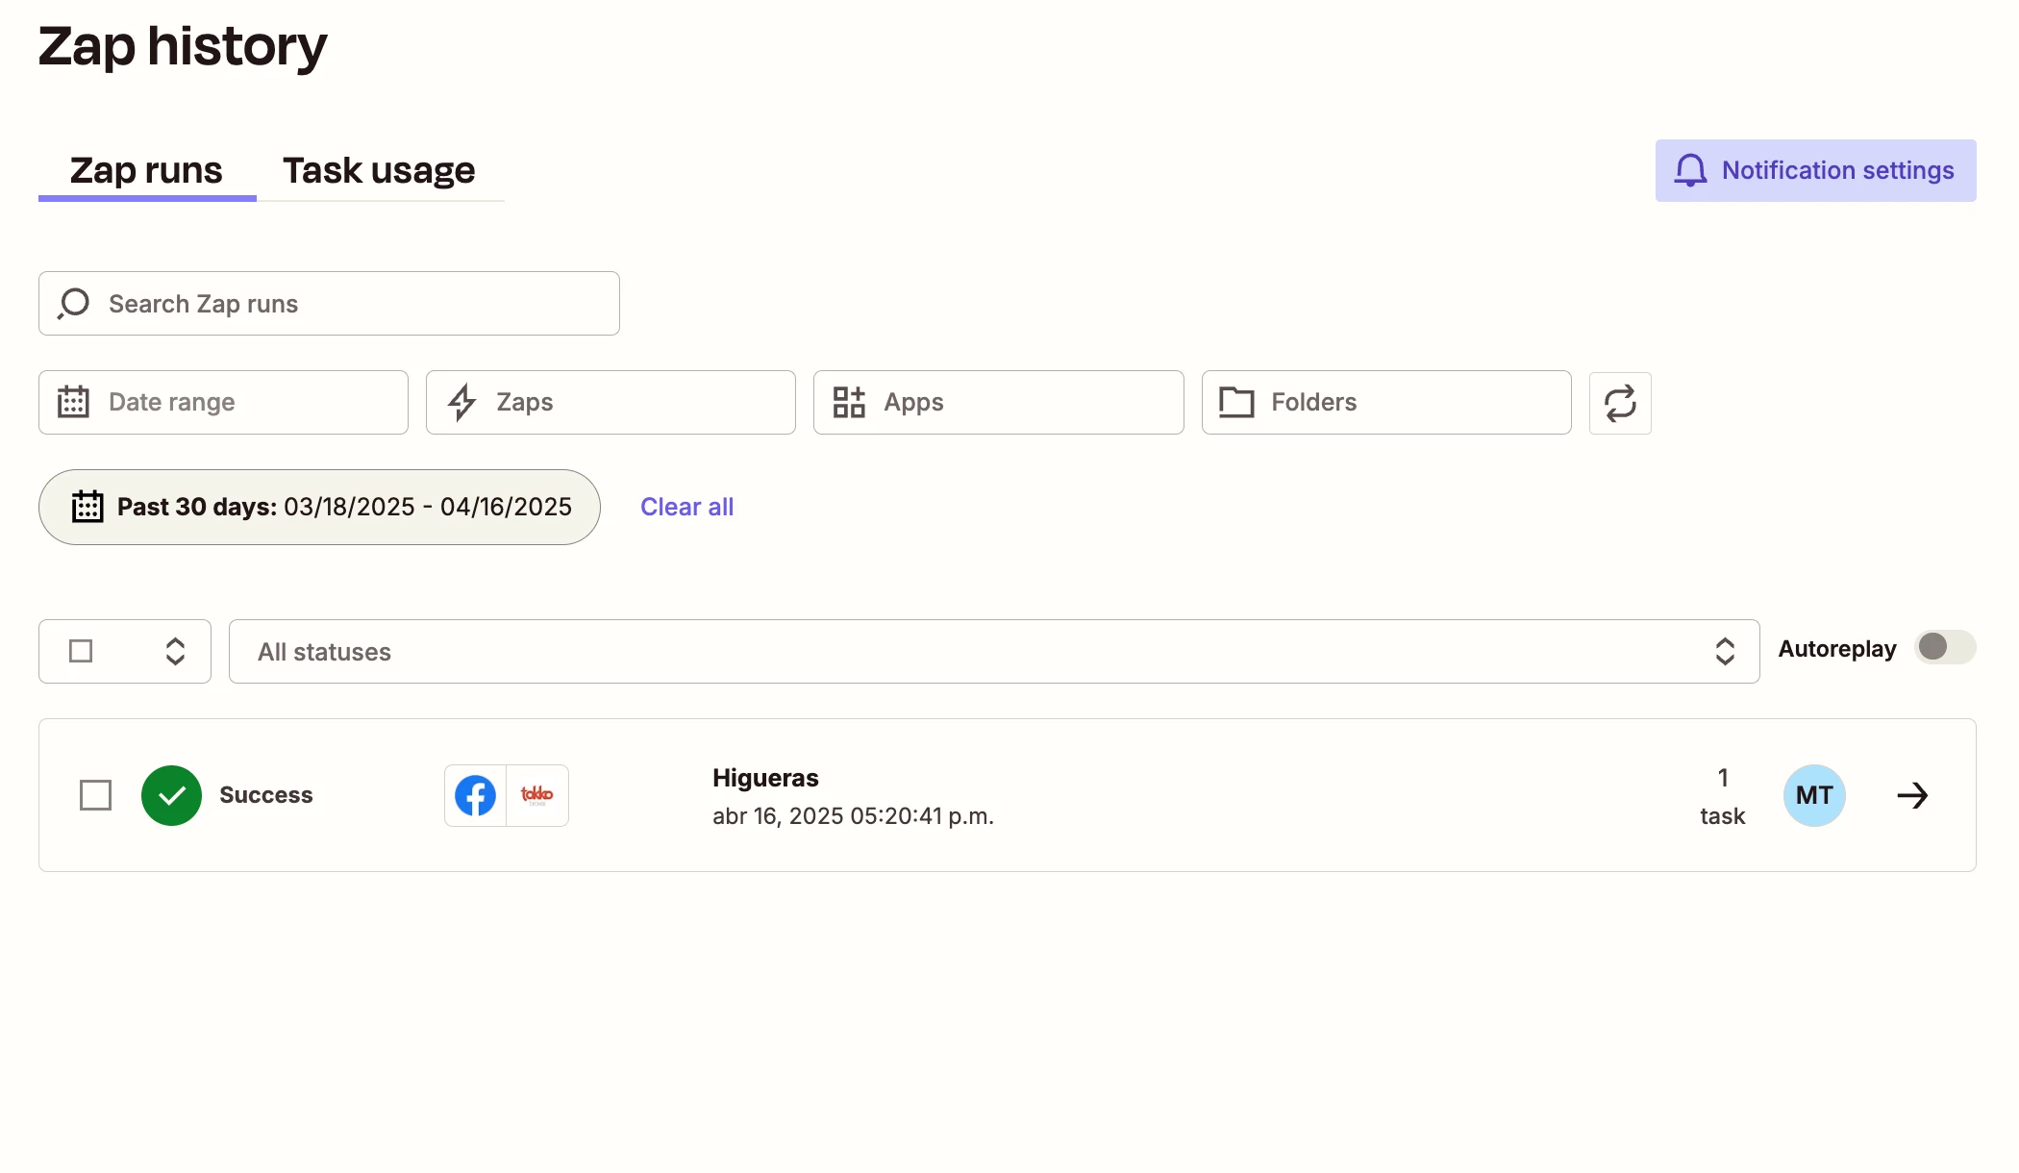2019x1173 pixels.
Task: Open run details with arrow icon
Action: (1911, 795)
